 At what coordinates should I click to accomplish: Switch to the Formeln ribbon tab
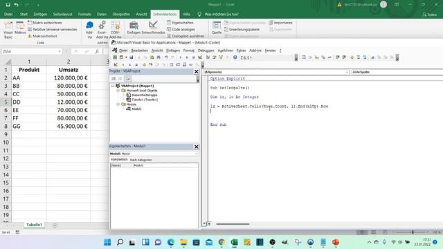tap(84, 14)
